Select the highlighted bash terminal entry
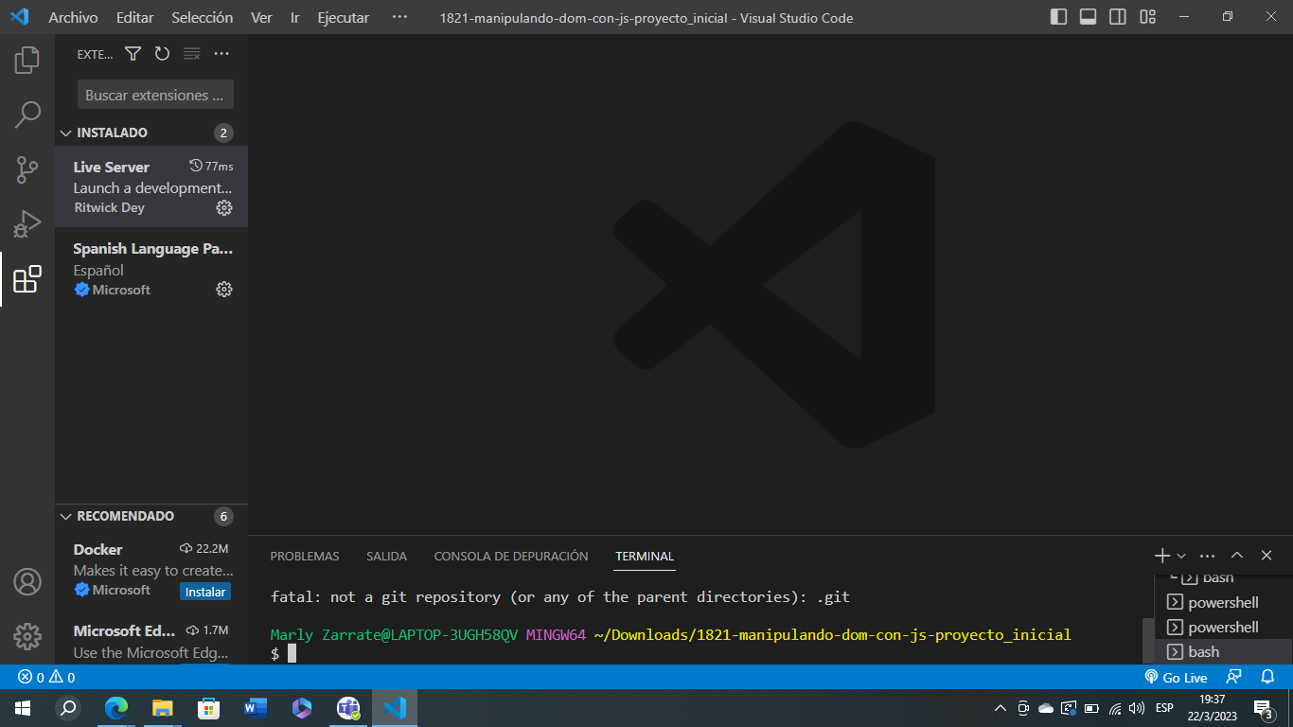This screenshot has width=1293, height=727. [x=1223, y=651]
